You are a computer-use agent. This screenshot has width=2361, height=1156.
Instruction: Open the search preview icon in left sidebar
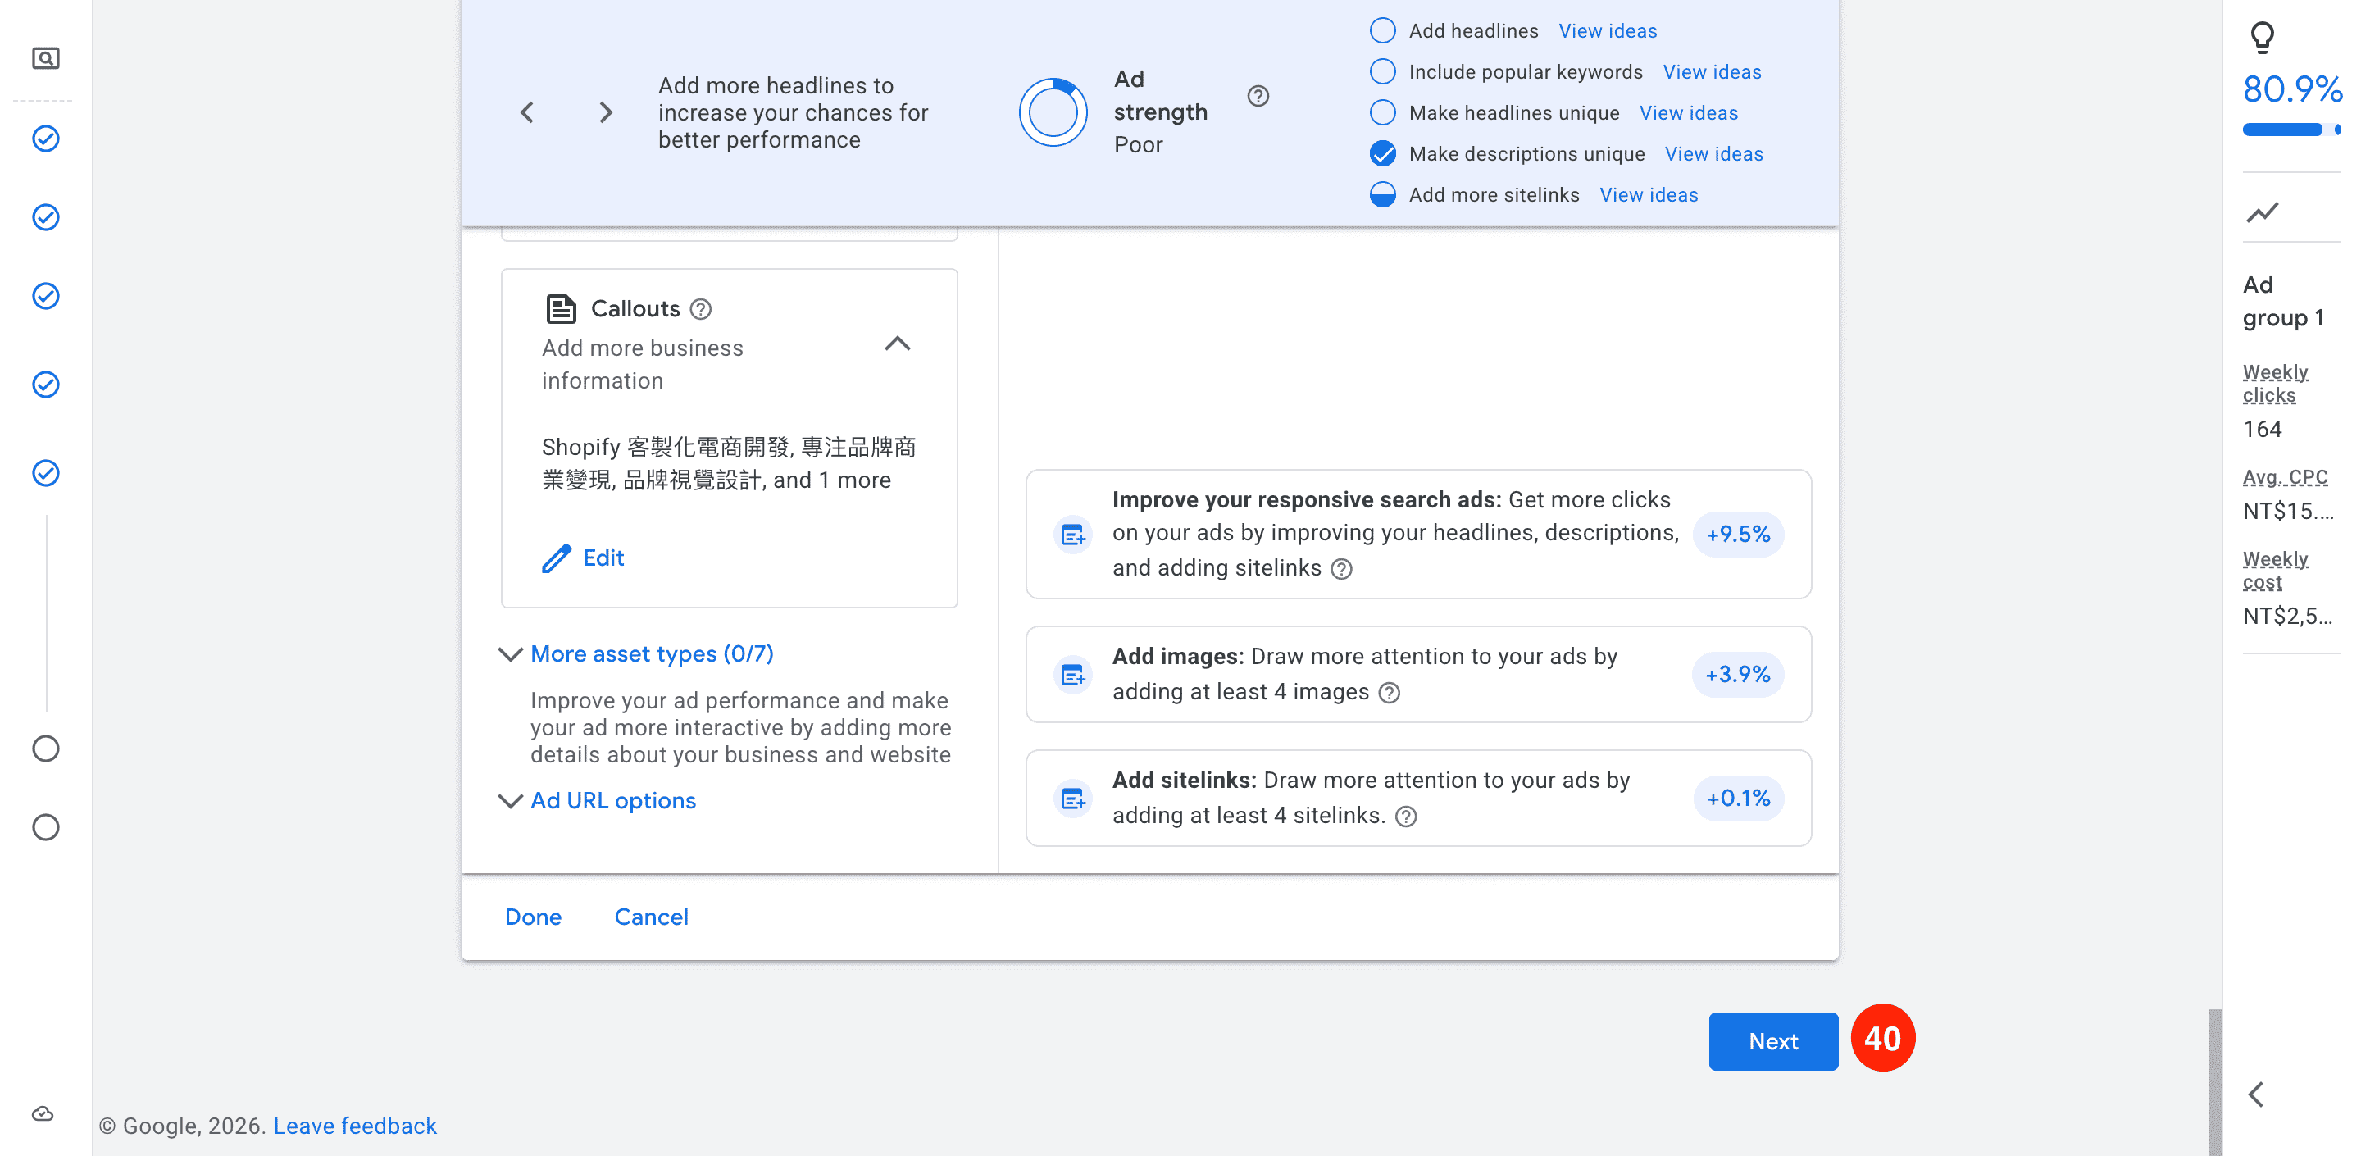(45, 59)
